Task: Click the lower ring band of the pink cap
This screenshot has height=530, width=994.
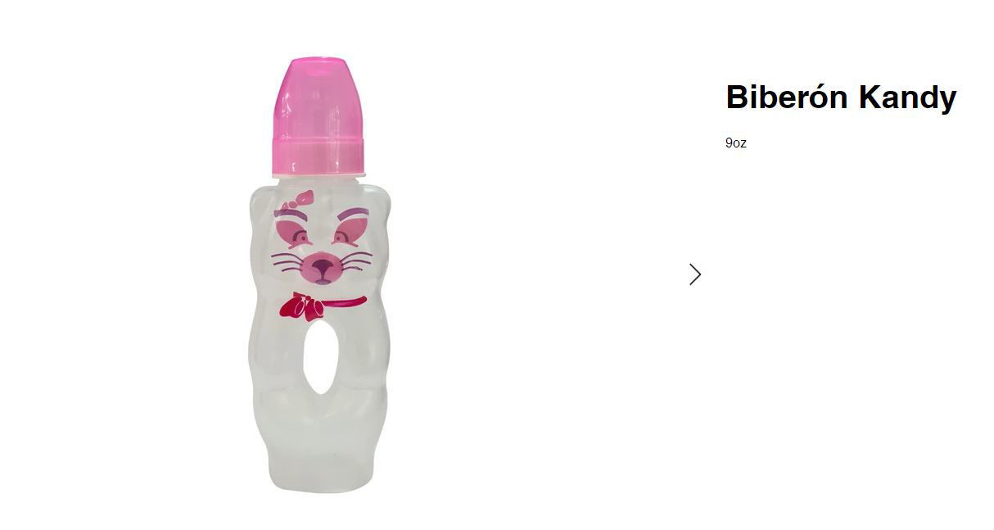Action: coord(318,152)
